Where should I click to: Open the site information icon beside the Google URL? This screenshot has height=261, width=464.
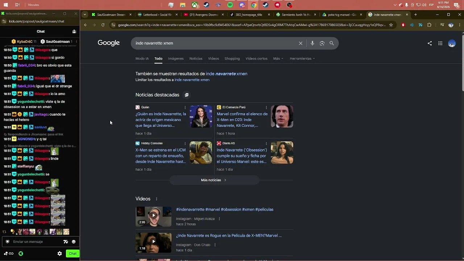point(113,25)
